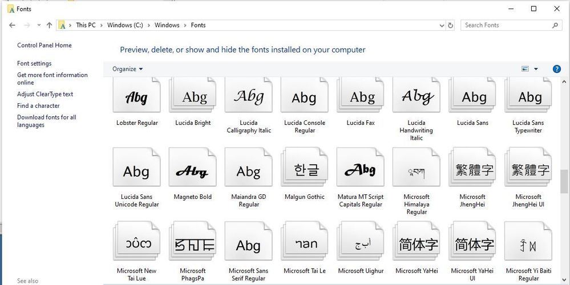Open the view options dropdown arrow
The height and width of the screenshot is (285, 570).
[x=536, y=69]
